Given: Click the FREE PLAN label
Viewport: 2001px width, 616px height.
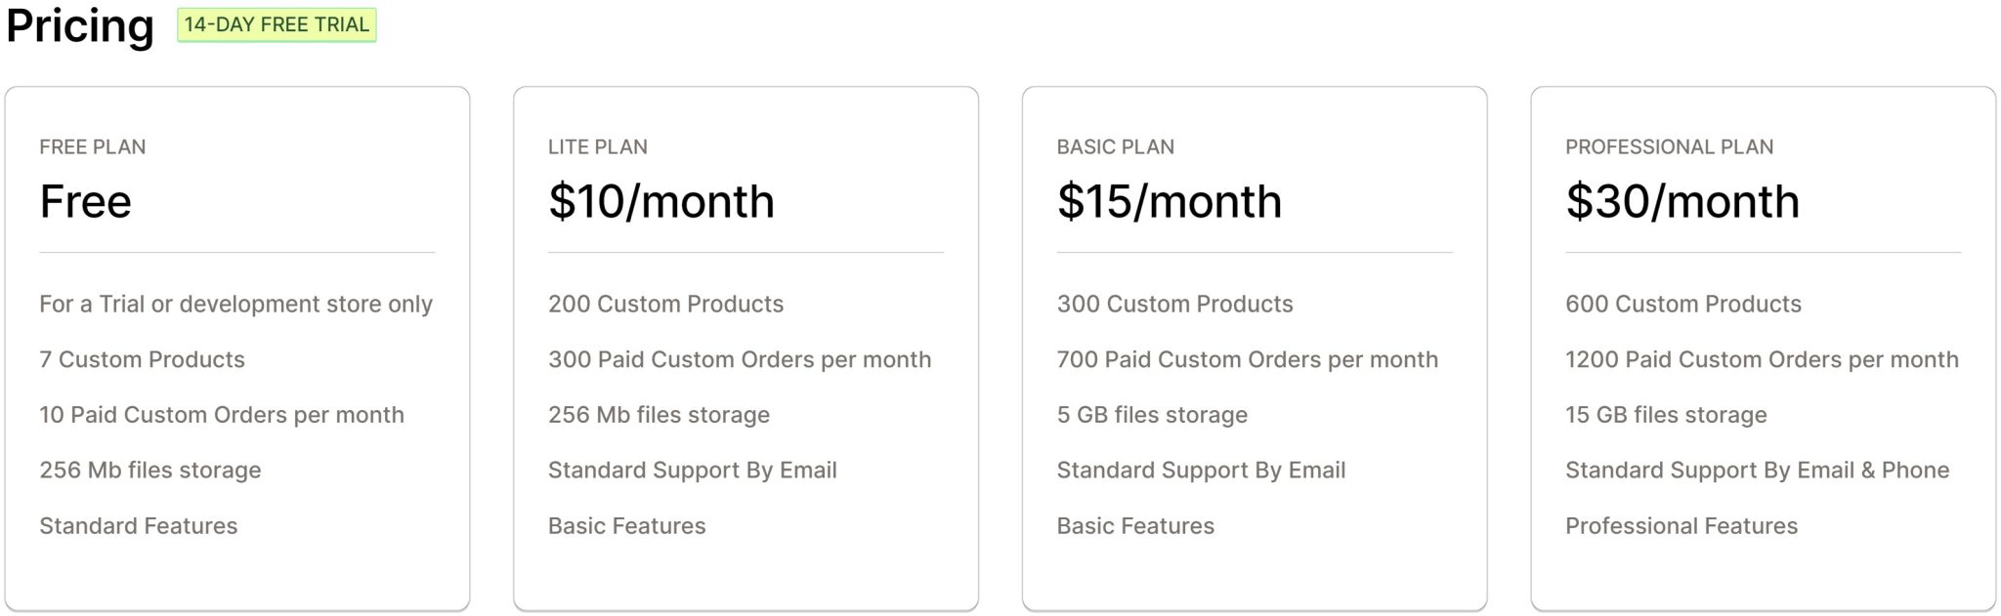Looking at the screenshot, I should [93, 146].
